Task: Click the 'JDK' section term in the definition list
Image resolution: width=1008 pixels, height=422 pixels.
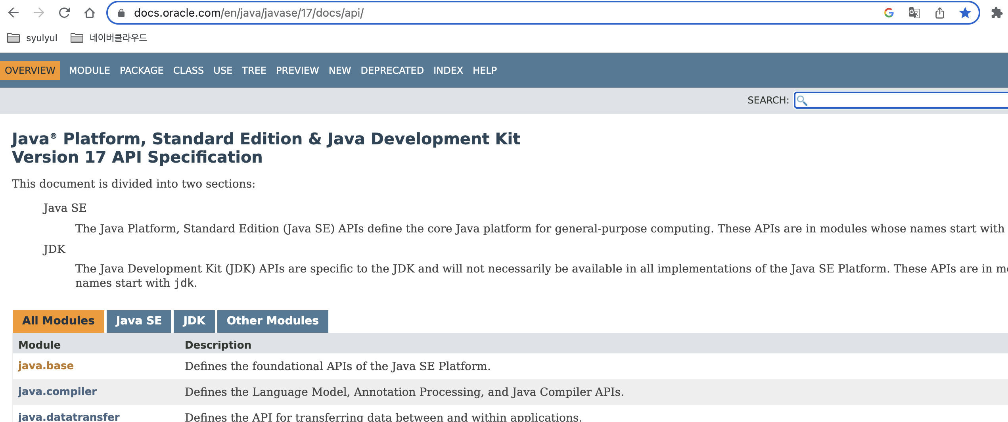Action: [54, 249]
